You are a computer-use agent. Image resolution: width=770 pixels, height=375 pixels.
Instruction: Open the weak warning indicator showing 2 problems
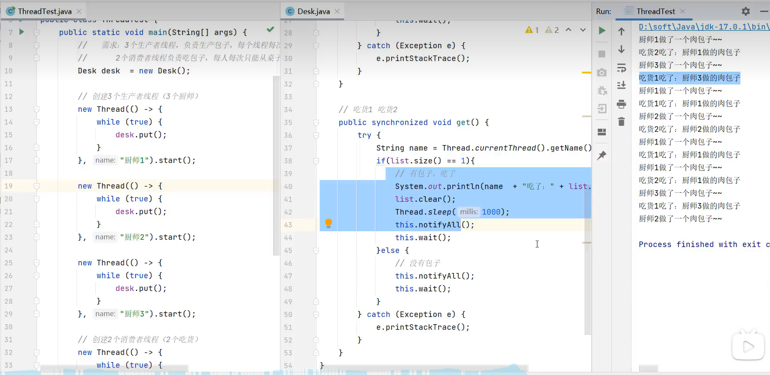pyautogui.click(x=552, y=30)
